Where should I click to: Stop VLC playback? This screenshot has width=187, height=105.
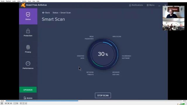8,103
